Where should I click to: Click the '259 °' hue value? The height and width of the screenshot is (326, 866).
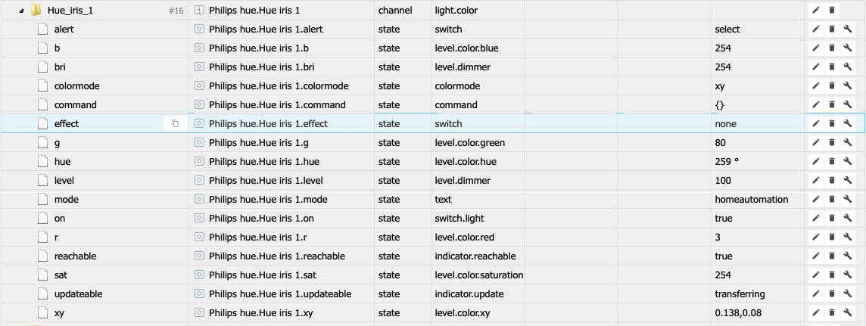[727, 162]
